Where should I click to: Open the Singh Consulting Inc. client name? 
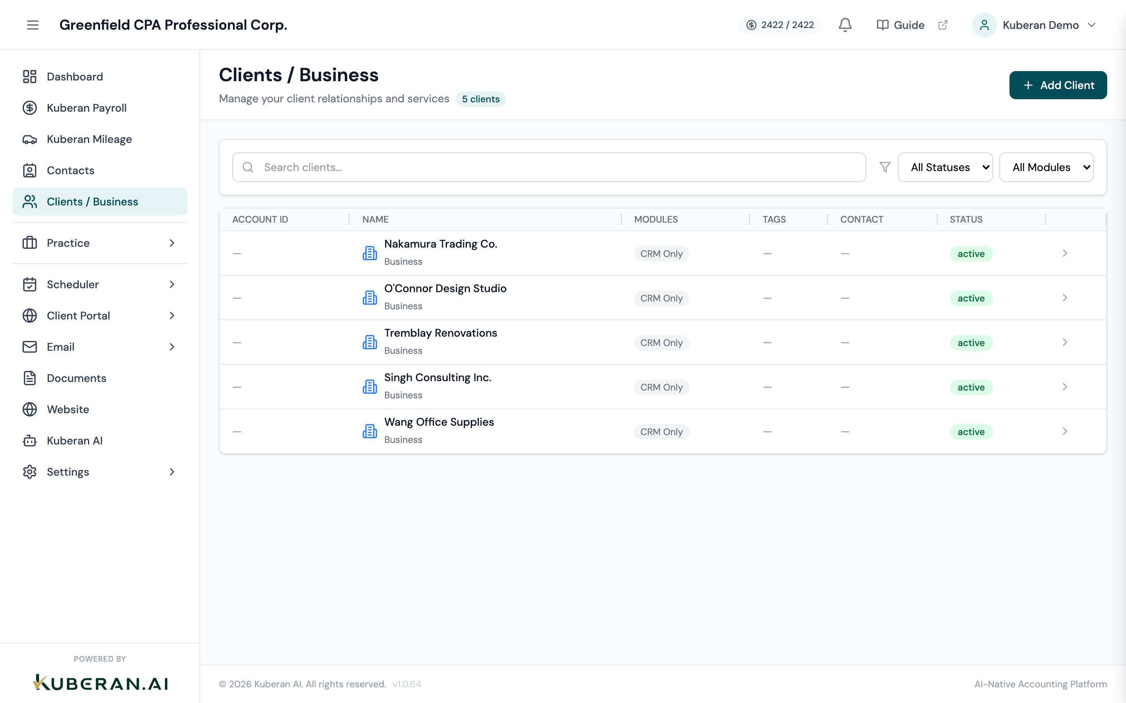(x=437, y=377)
